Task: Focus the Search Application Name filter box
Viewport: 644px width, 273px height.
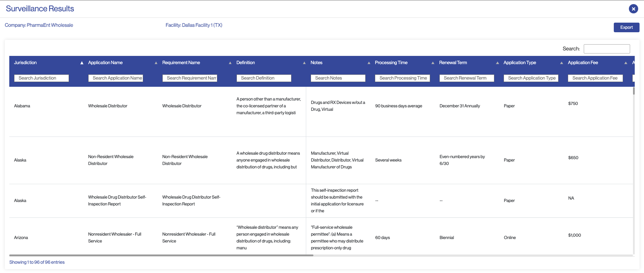Action: (x=116, y=78)
